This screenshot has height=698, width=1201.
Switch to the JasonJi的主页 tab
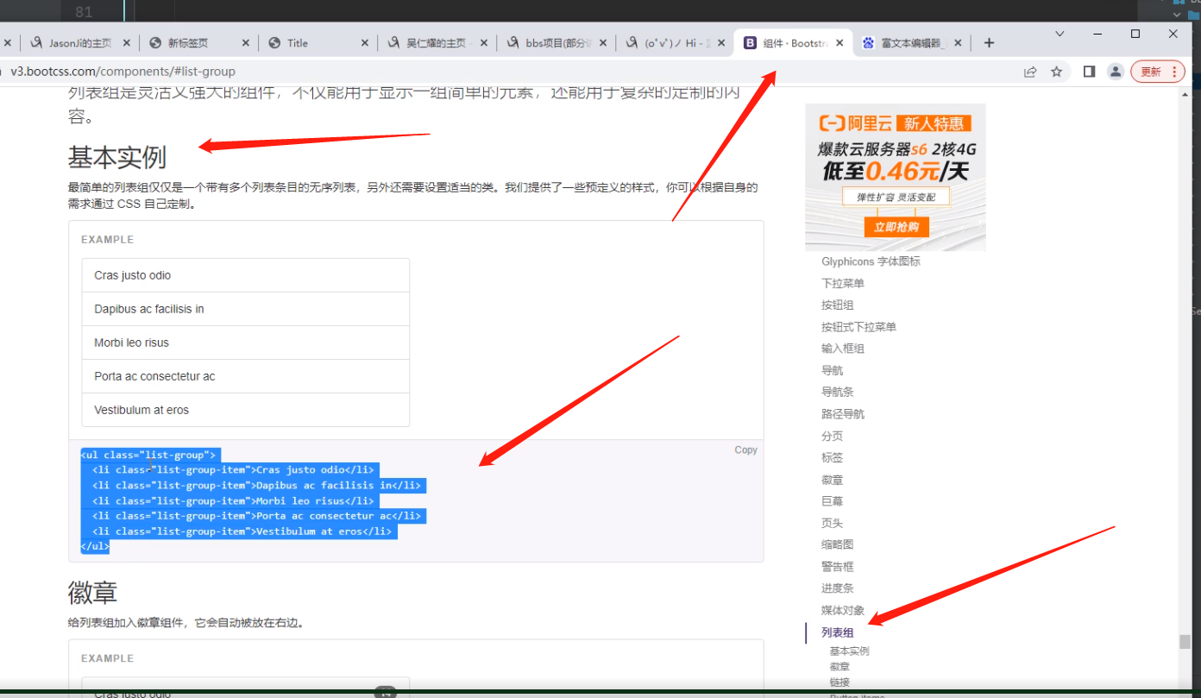click(x=79, y=43)
